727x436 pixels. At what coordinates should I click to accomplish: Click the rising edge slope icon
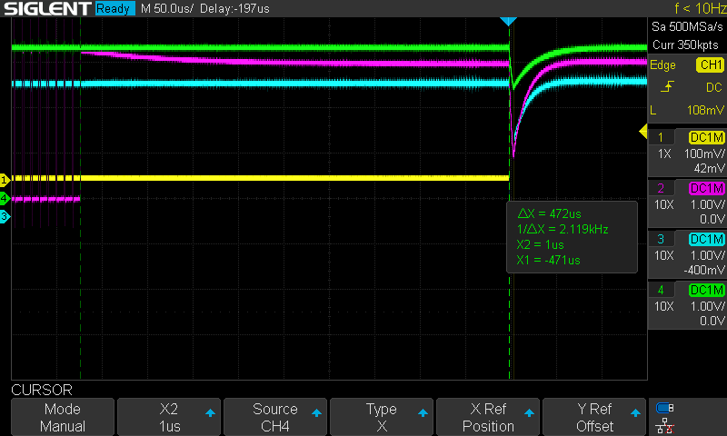click(x=667, y=87)
